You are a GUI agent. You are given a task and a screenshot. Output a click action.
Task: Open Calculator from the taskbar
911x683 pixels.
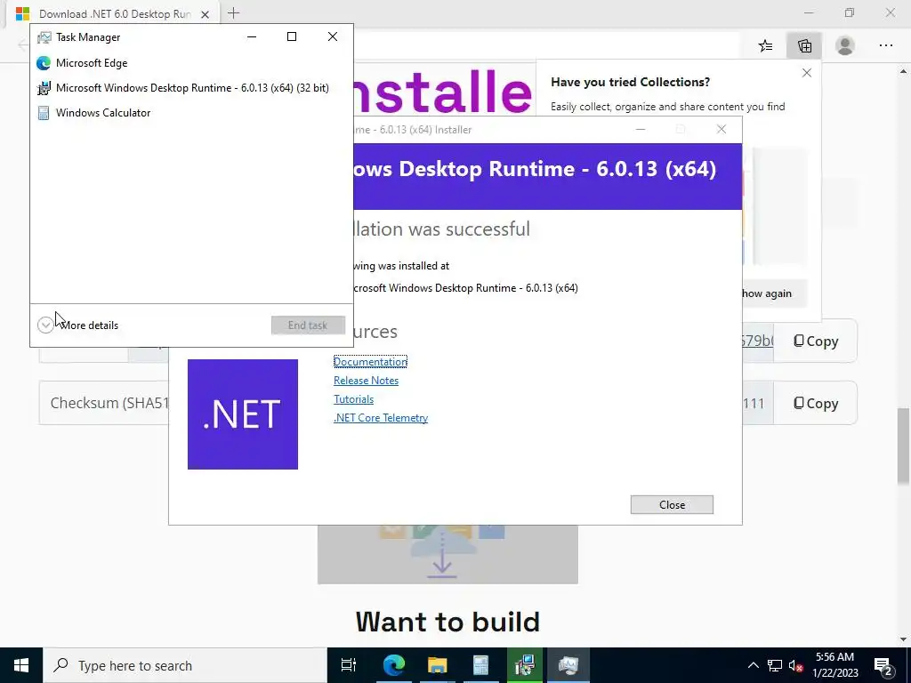(480, 665)
